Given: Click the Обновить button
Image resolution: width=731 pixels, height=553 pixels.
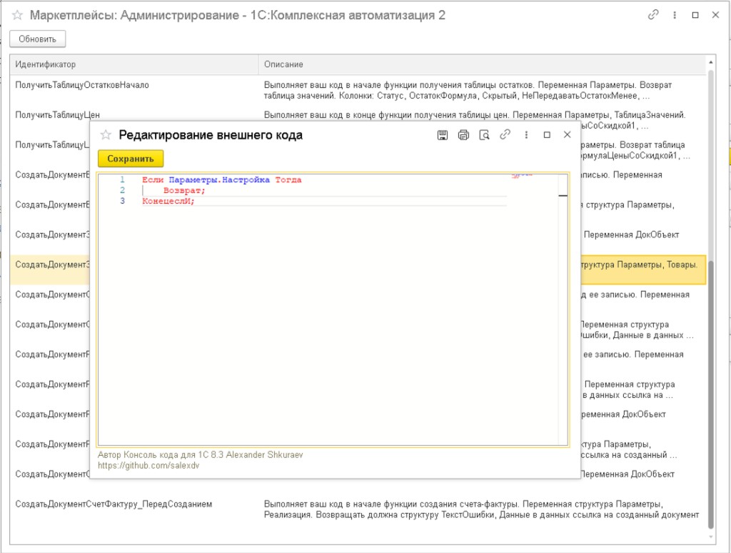Looking at the screenshot, I should [x=37, y=39].
